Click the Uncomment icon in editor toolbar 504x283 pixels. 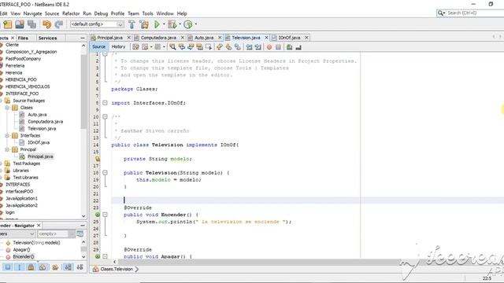pos(298,47)
